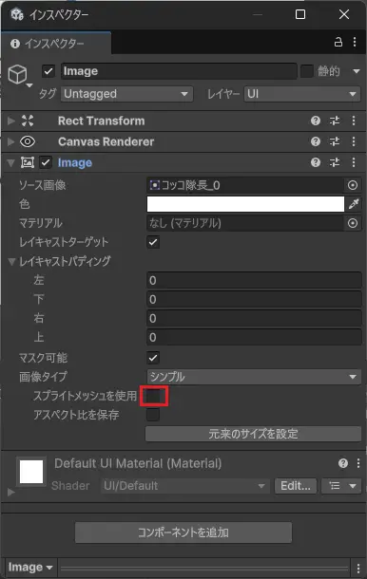367x579 pixels.
Task: Select the インスペクター tab
Action: (55, 44)
